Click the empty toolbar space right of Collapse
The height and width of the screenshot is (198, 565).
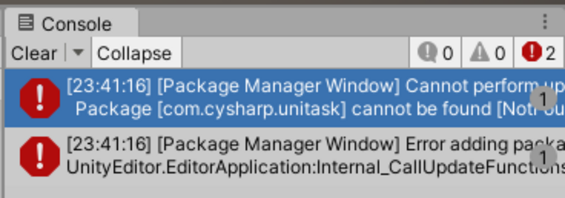click(296, 53)
